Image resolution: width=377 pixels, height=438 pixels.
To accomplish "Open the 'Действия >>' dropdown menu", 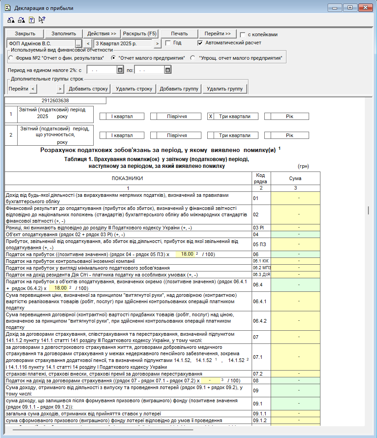I will pos(102,34).
